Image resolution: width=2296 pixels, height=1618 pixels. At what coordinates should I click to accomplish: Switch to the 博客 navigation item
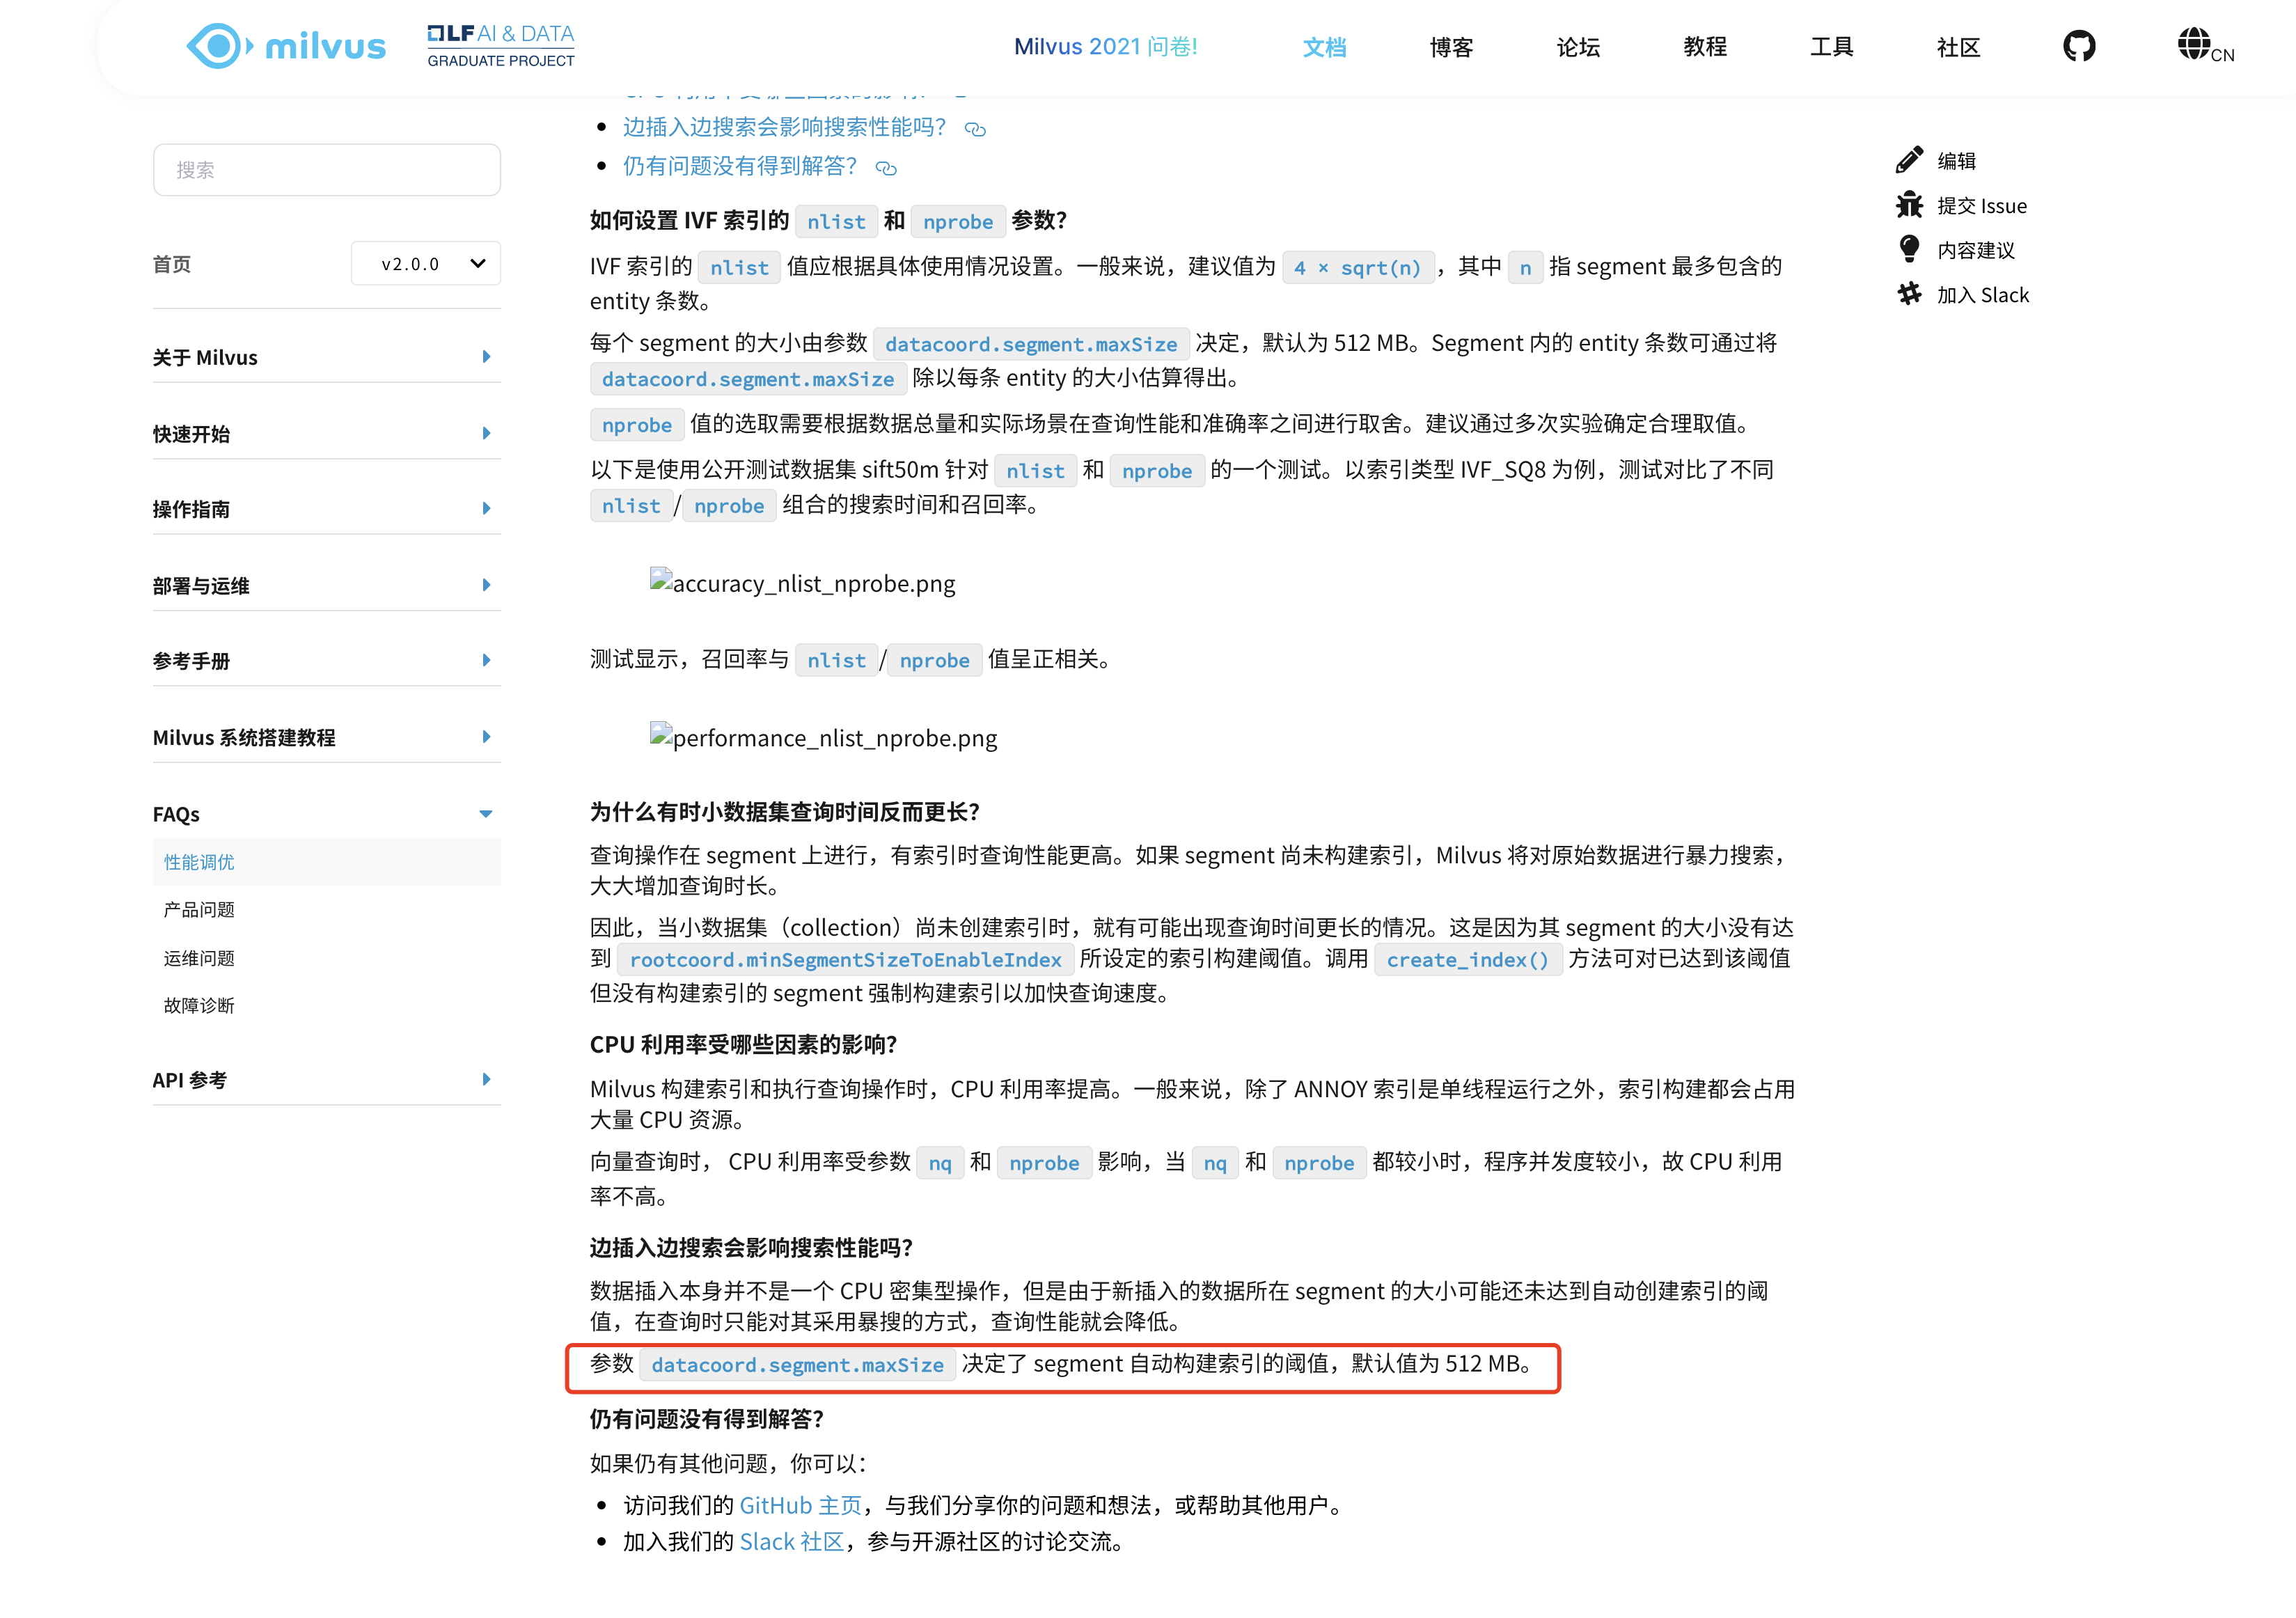coord(1451,47)
